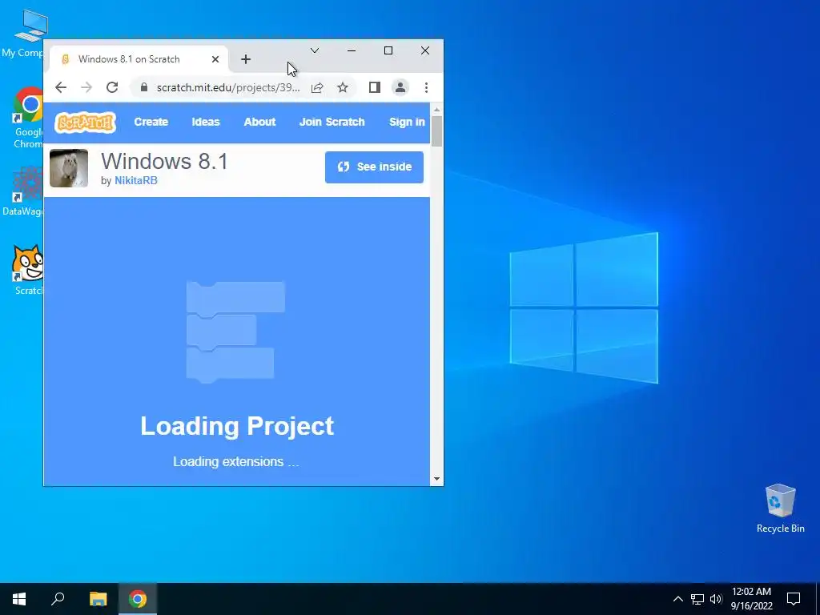Open the Chrome three-dot menu
Viewport: 820px width, 615px height.
pyautogui.click(x=426, y=87)
